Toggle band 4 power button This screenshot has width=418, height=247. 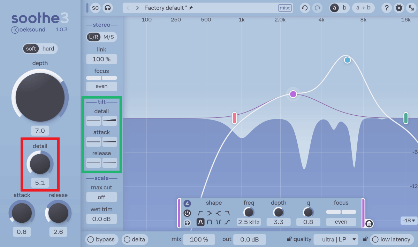click(187, 213)
